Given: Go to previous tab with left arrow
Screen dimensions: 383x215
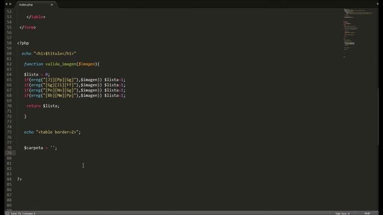Looking at the screenshot, I should [7, 4].
